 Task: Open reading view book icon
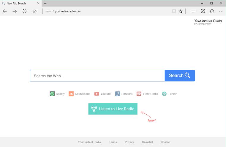click(x=174, y=11)
